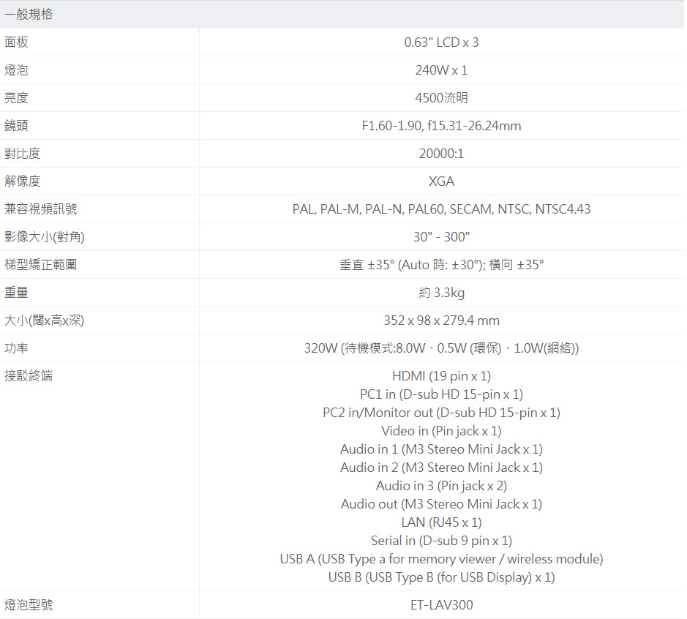
Task: Click the 一般規格 section header
Action: (x=29, y=15)
